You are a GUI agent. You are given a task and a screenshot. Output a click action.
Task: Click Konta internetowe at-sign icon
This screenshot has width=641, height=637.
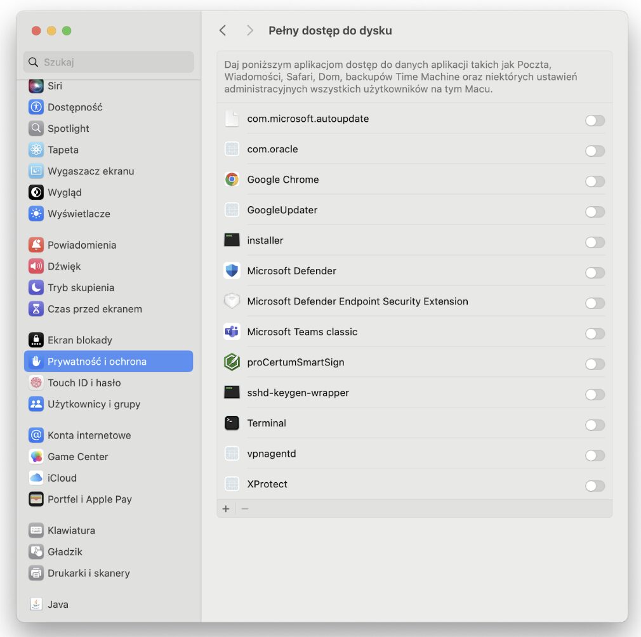click(36, 435)
